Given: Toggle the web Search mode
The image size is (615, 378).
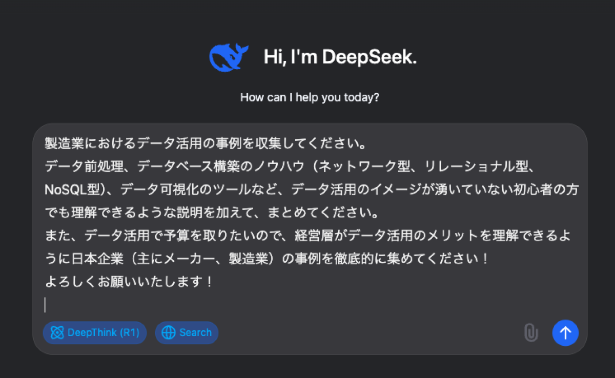Looking at the screenshot, I should (187, 333).
